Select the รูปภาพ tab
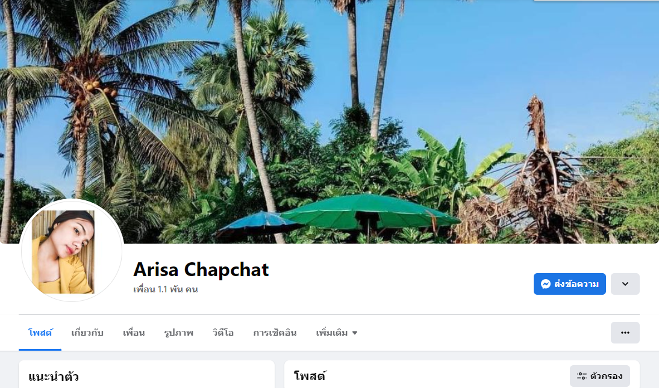659x388 pixels. [x=179, y=333]
